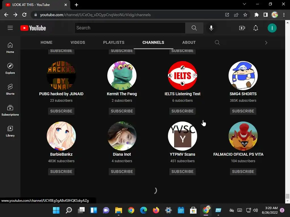Close the LOOK AT THIS tab
Image resolution: width=290 pixels, height=217 pixels.
click(66, 5)
